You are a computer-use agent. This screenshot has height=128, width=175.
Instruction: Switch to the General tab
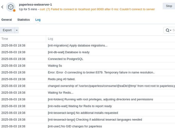(x=6, y=20)
